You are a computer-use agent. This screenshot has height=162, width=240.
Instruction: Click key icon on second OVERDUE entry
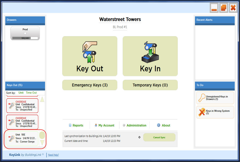click(11, 122)
